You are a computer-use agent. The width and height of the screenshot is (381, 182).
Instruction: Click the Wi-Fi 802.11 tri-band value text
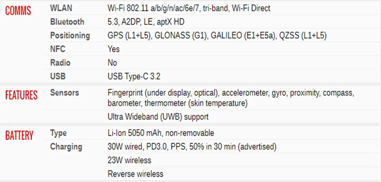pos(189,8)
